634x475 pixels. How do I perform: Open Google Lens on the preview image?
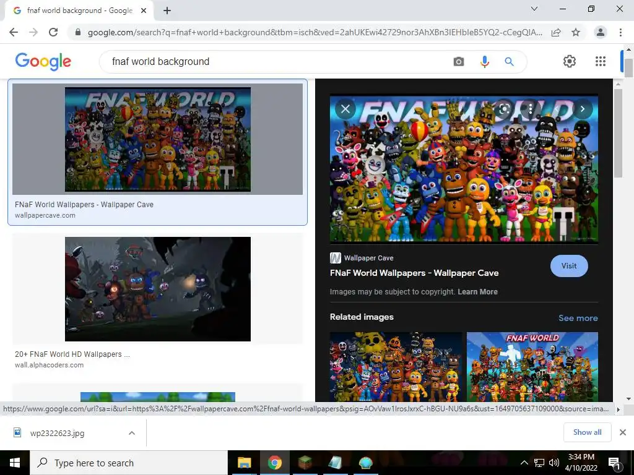click(x=504, y=109)
